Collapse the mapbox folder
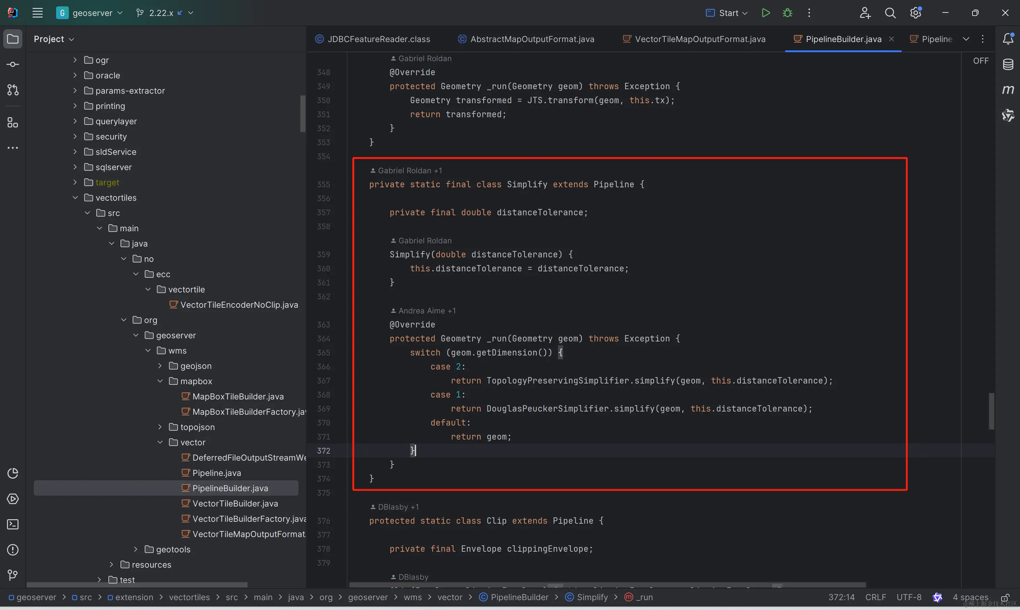The image size is (1020, 610). [x=160, y=381]
